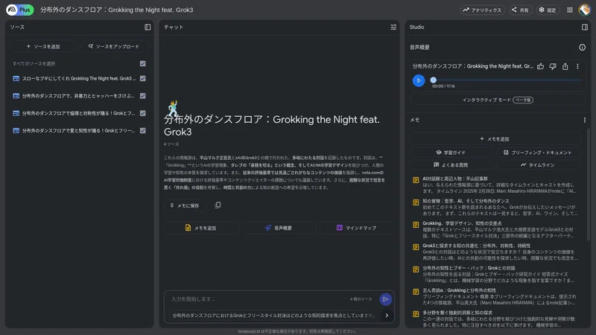Screen dimensions: 596x335
Task: Open source icon of 愛と知性が踊る item
Action: [16, 131]
